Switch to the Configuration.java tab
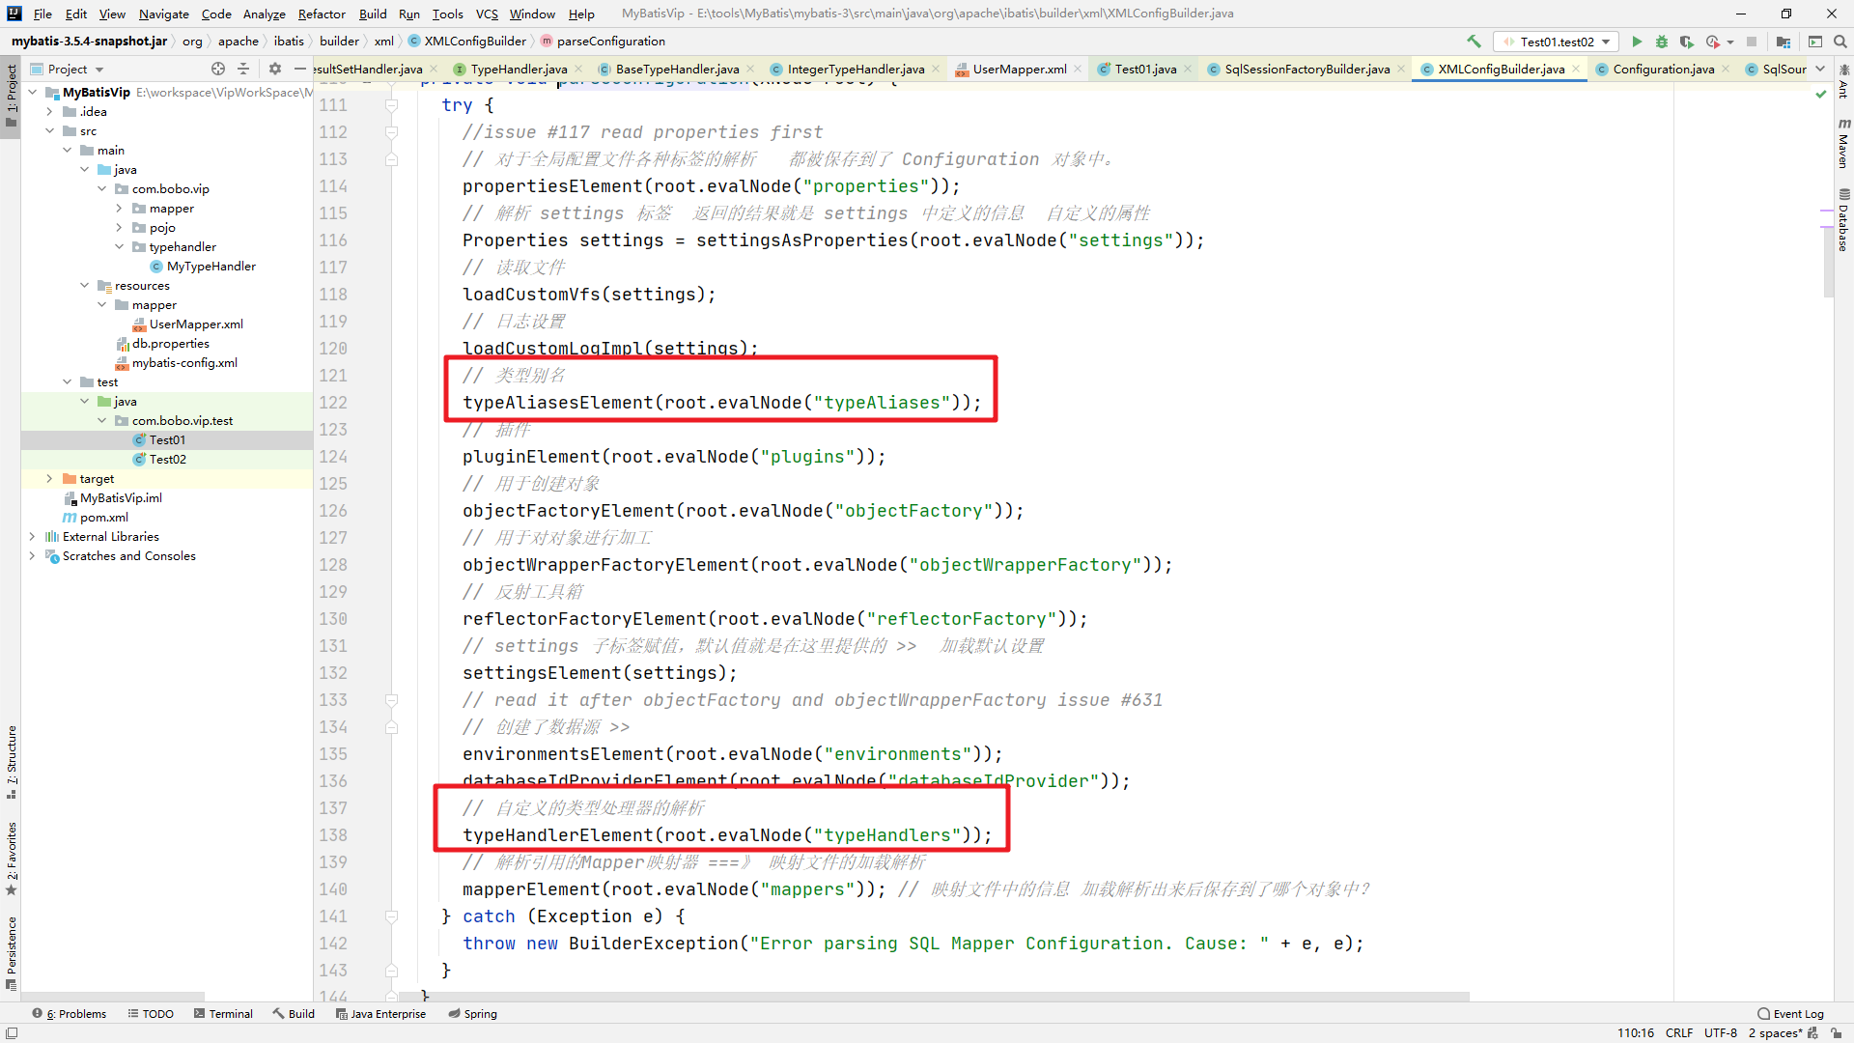The width and height of the screenshot is (1854, 1043). (x=1663, y=69)
